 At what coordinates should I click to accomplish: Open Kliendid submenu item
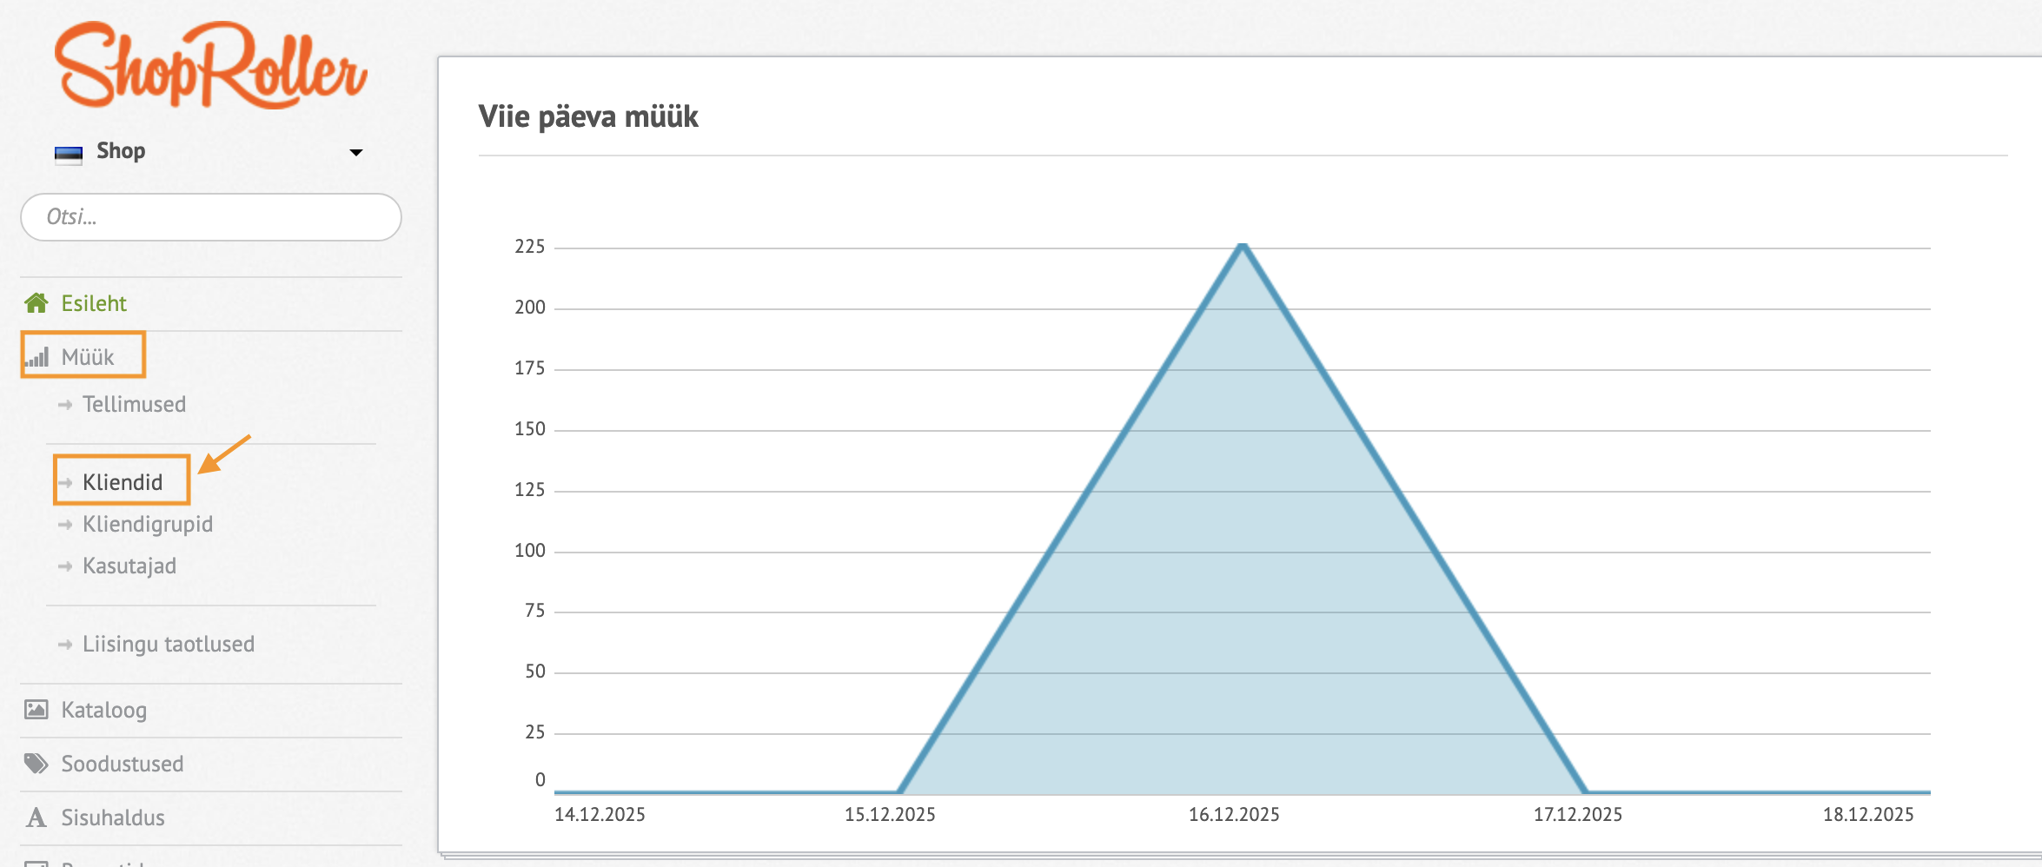coord(123,482)
